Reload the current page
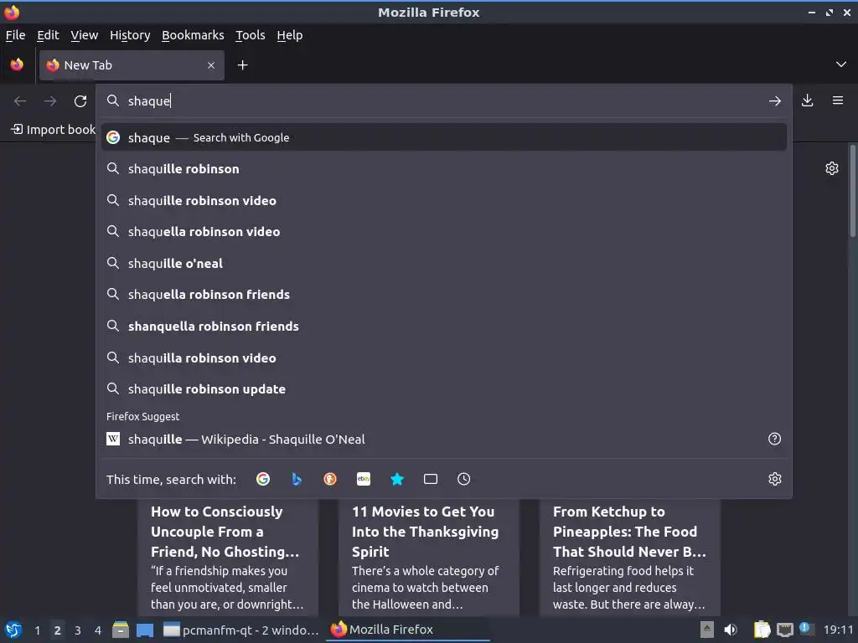858x643 pixels. click(80, 101)
